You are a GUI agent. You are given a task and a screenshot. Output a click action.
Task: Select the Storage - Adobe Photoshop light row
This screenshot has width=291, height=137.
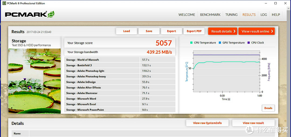120,71
